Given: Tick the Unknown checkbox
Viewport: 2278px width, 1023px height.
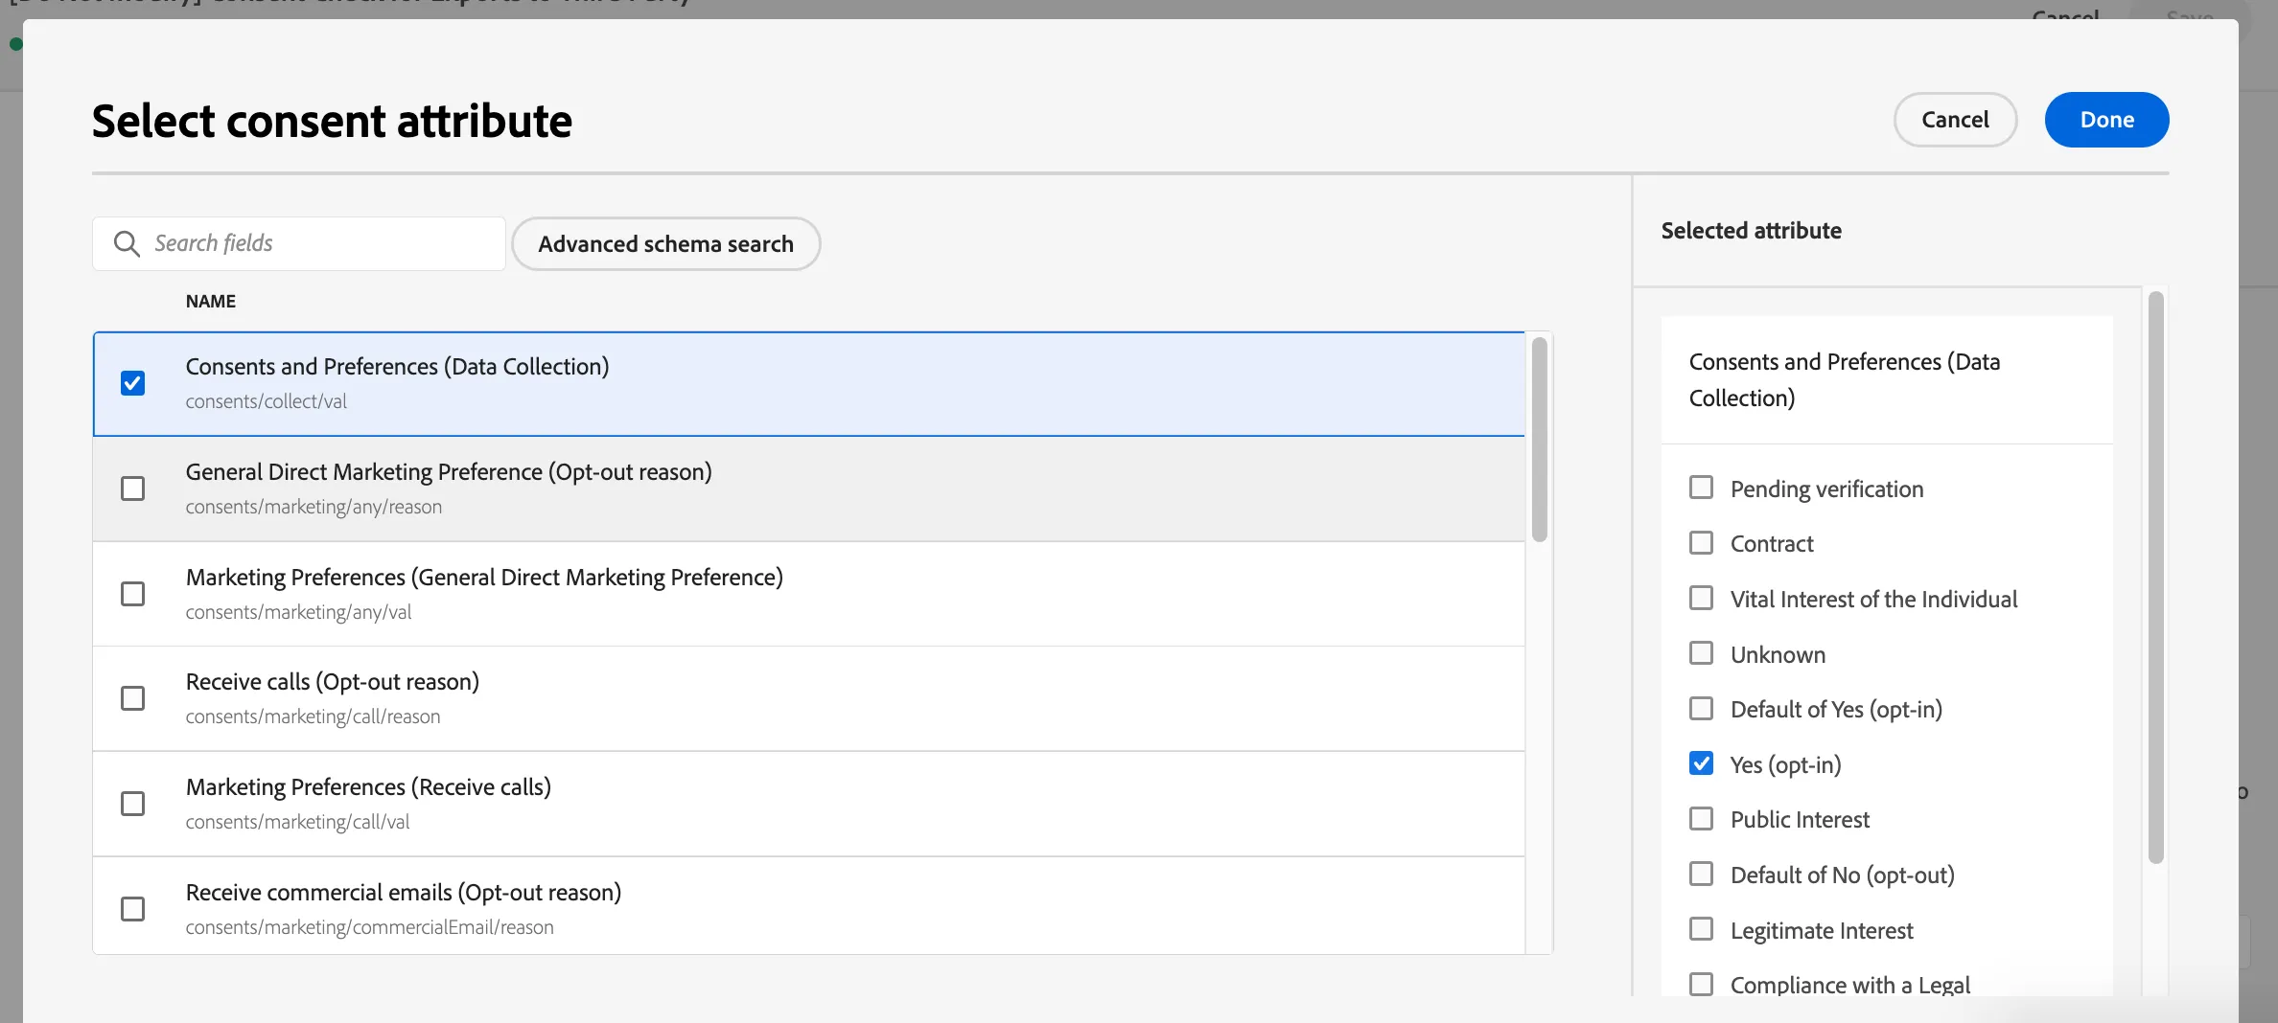Looking at the screenshot, I should pyautogui.click(x=1701, y=653).
